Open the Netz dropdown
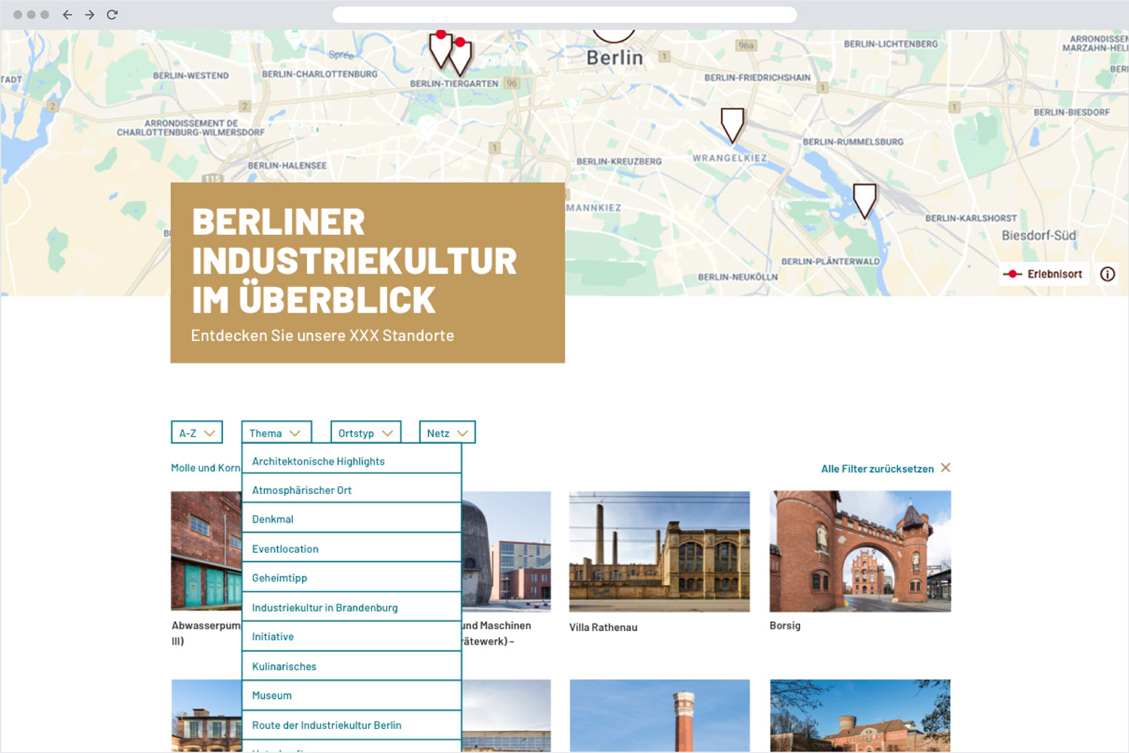Image resolution: width=1129 pixels, height=753 pixels. pos(446,431)
